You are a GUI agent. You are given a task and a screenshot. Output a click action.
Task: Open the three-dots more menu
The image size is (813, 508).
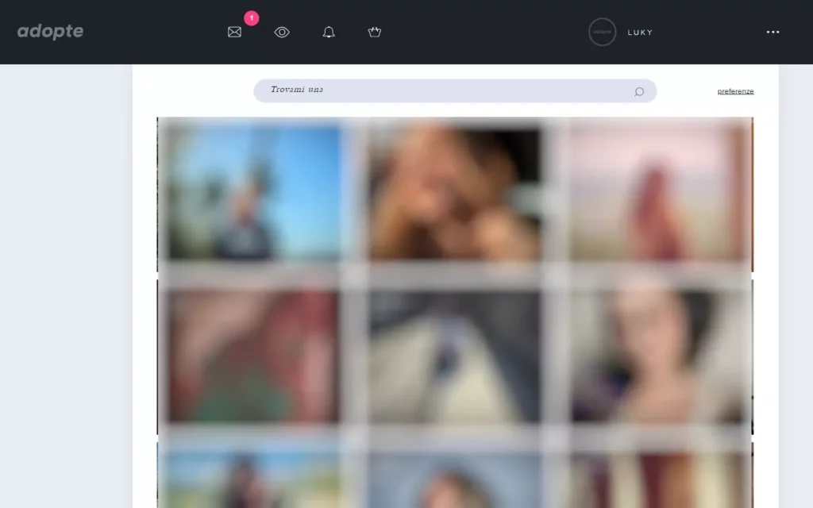click(x=773, y=32)
